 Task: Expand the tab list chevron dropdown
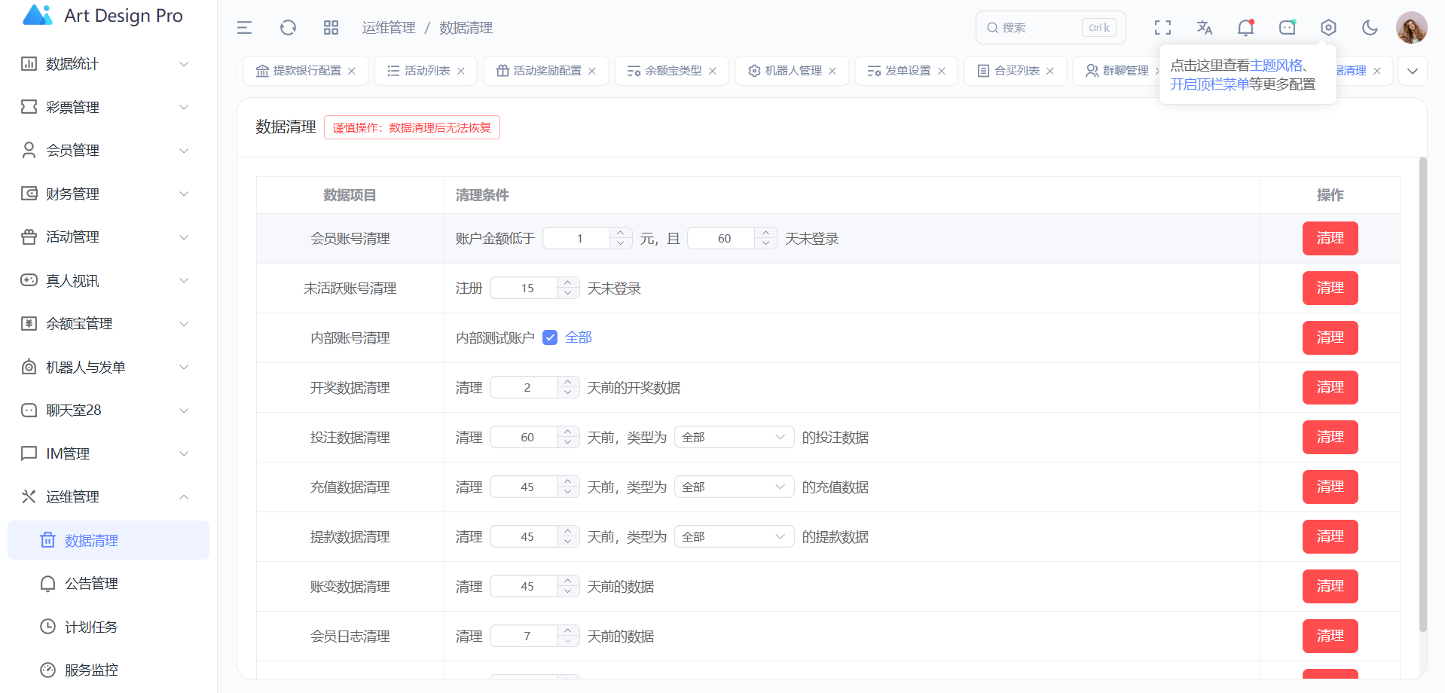tap(1412, 71)
